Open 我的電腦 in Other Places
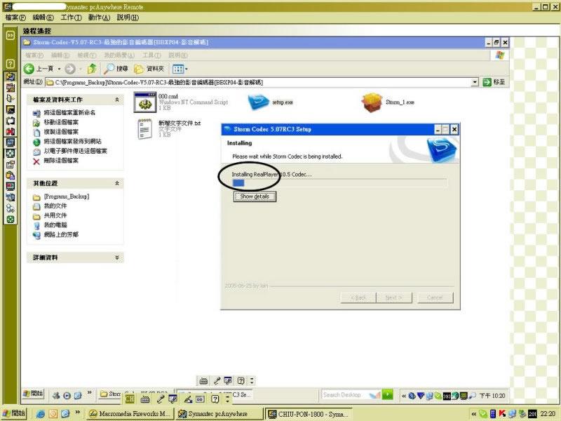The width and height of the screenshot is (561, 421). pyautogui.click(x=55, y=225)
